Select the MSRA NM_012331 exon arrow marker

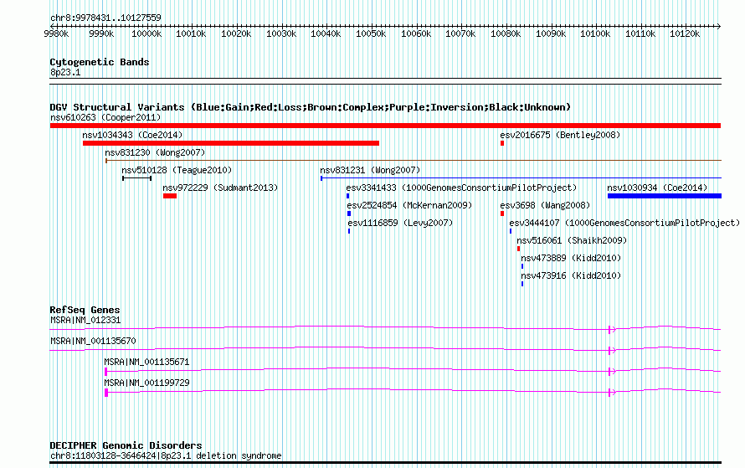[x=612, y=329]
